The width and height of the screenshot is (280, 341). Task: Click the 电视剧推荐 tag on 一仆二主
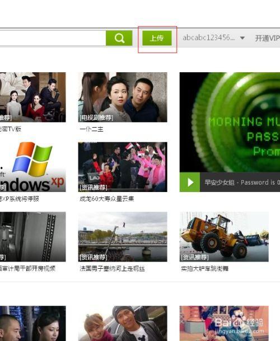point(96,118)
